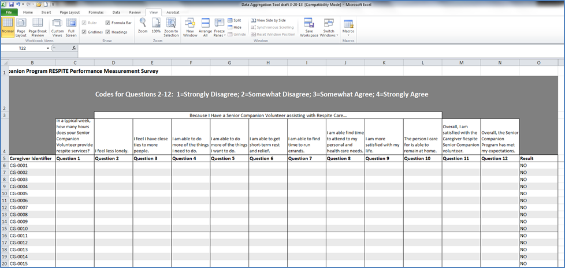Click Arrange All windows

(205, 26)
